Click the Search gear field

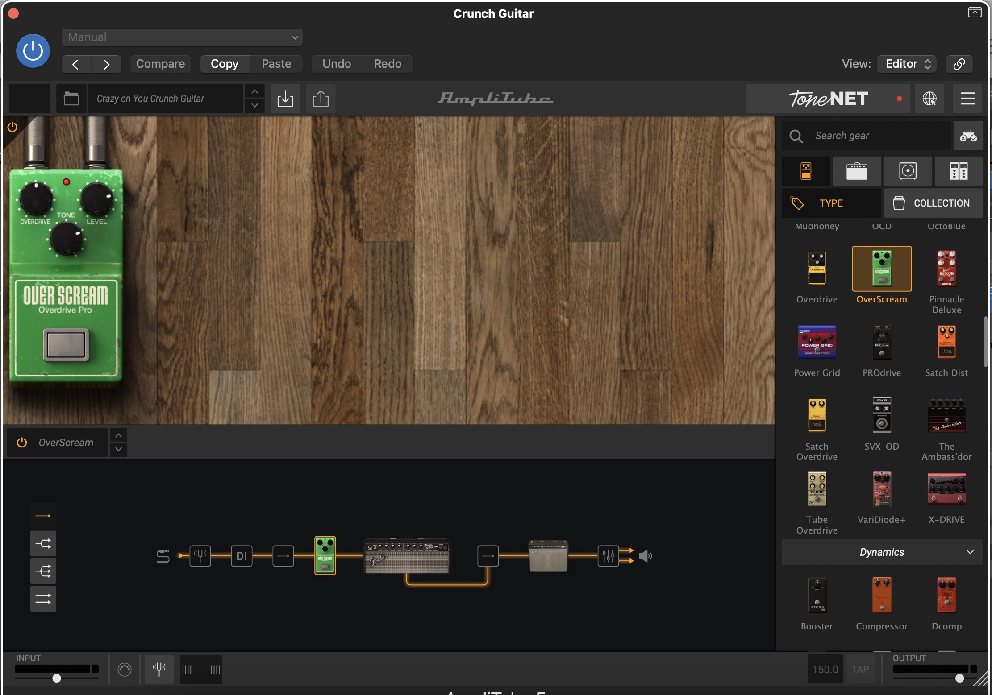866,136
